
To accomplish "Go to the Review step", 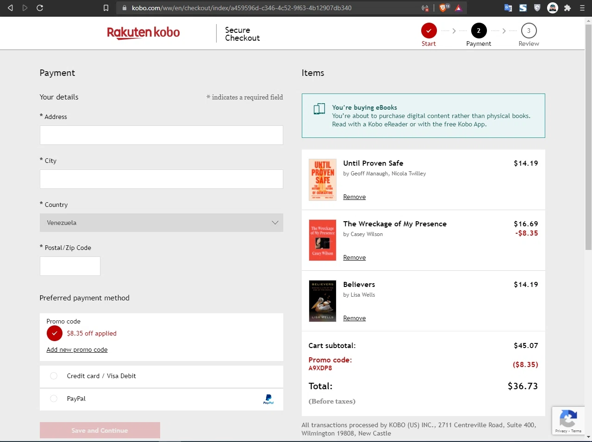I will (529, 35).
